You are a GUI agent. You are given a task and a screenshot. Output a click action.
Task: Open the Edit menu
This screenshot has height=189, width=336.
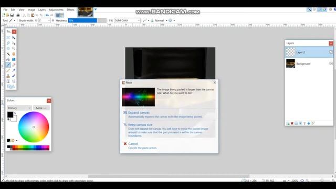[13, 10]
